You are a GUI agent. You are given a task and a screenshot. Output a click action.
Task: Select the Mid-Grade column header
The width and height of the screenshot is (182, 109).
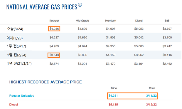(82, 21)
